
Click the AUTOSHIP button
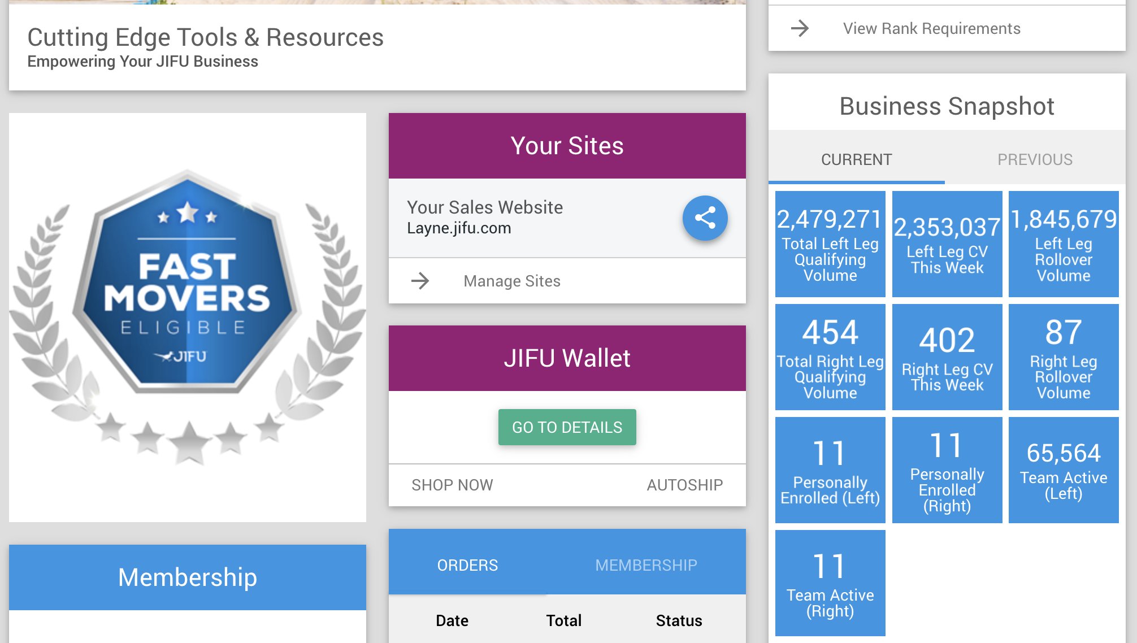(x=684, y=485)
